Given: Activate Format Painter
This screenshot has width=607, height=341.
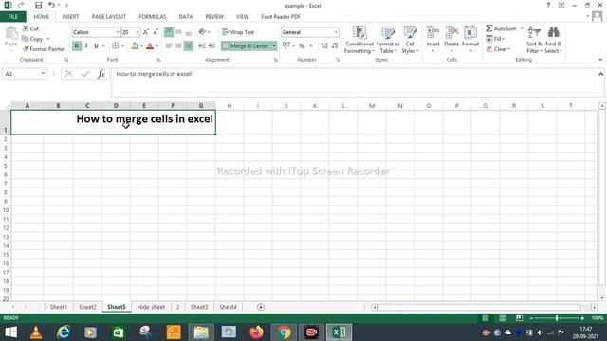Looking at the screenshot, I should point(44,49).
